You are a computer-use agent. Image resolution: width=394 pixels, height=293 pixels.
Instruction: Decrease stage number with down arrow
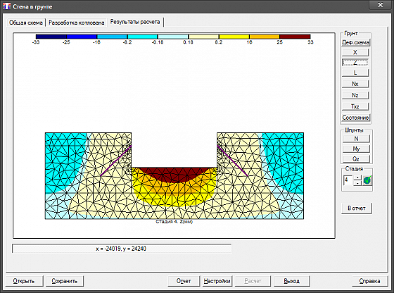[357, 183]
